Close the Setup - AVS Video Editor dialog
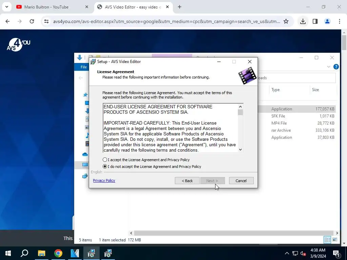 click(x=250, y=62)
